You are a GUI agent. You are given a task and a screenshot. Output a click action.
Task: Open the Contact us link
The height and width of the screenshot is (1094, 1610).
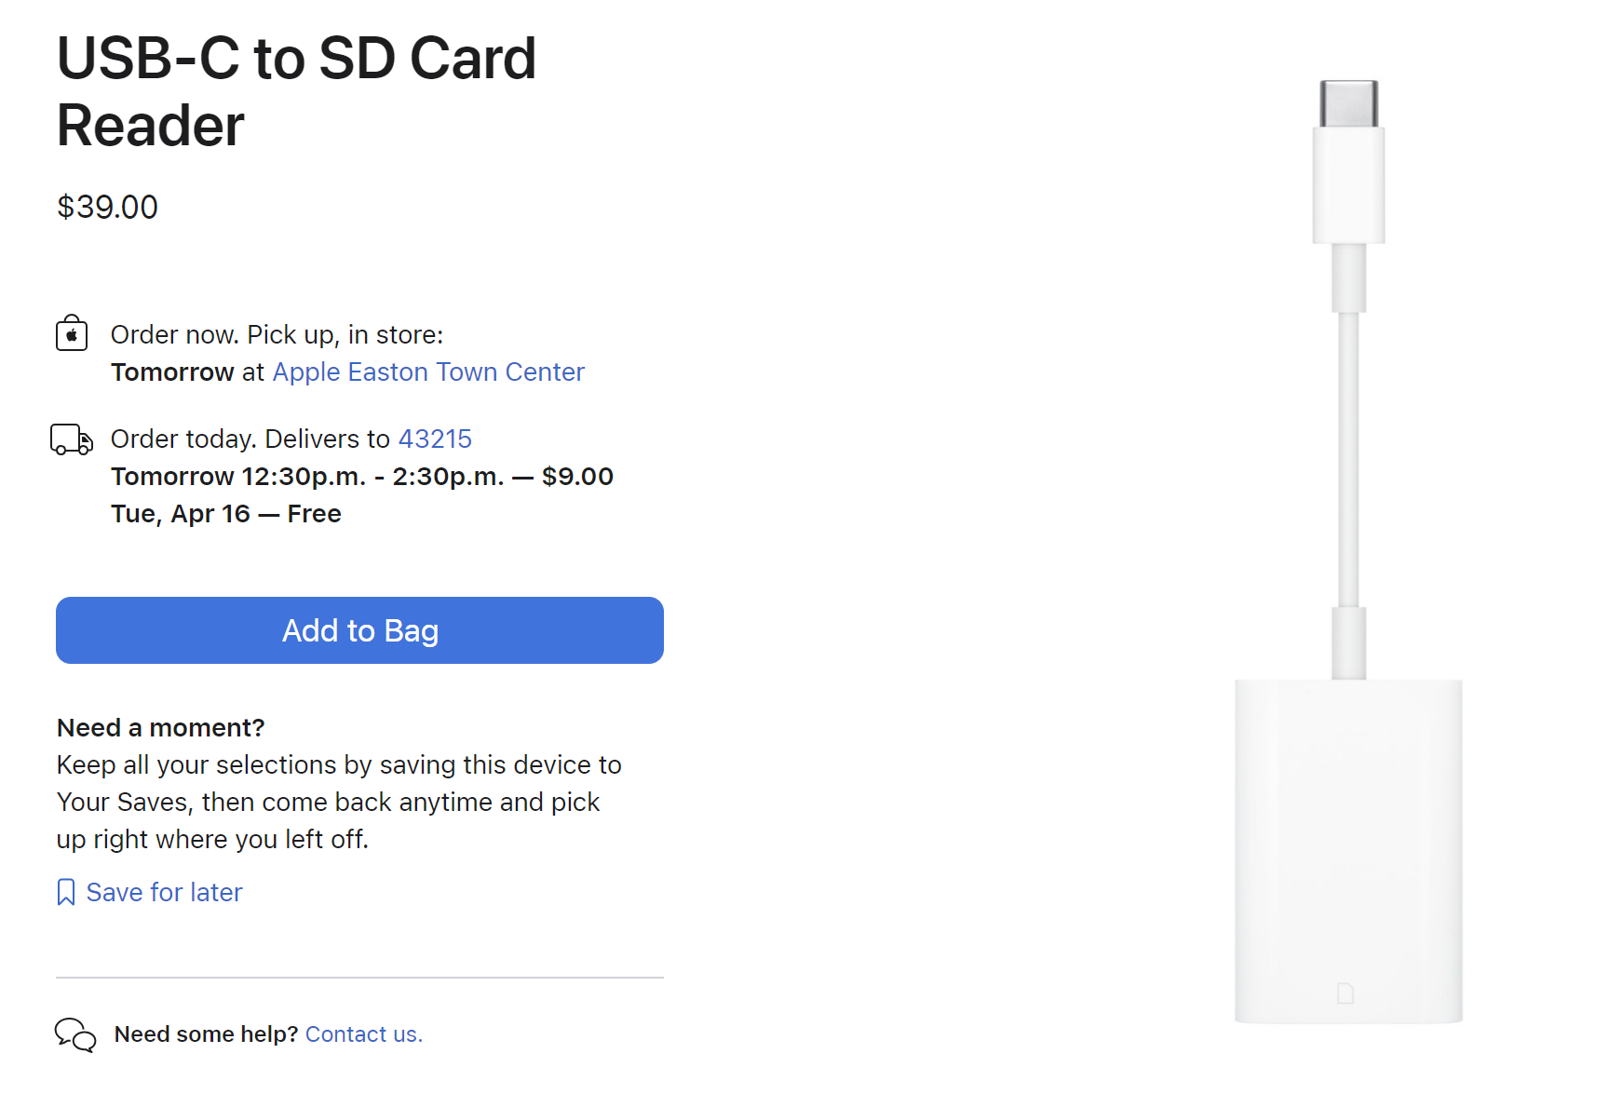click(363, 1034)
